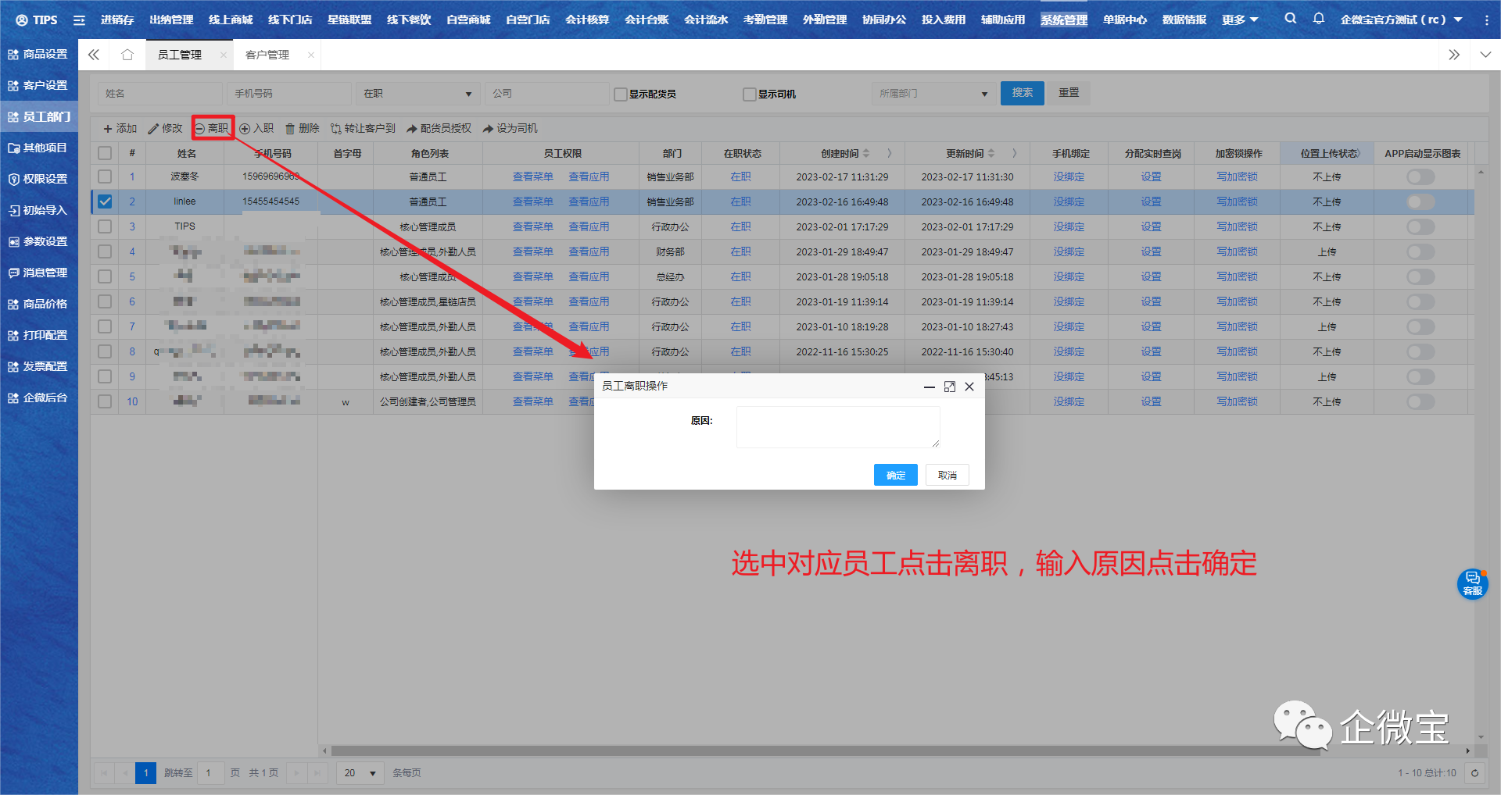Open the 在职 status dropdown
Viewport: 1501px width, 795px height.
[418, 94]
